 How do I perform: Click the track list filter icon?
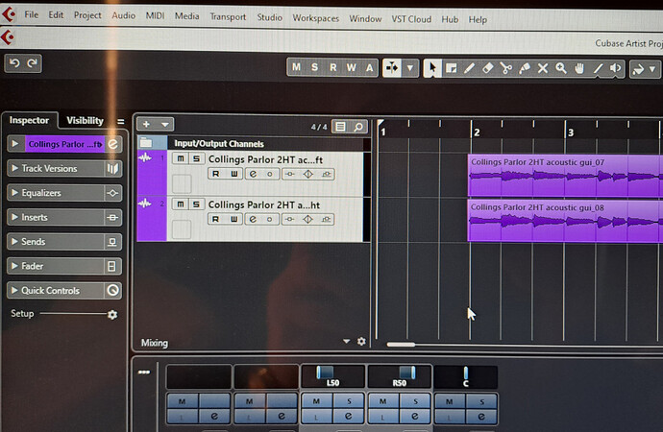tap(340, 127)
